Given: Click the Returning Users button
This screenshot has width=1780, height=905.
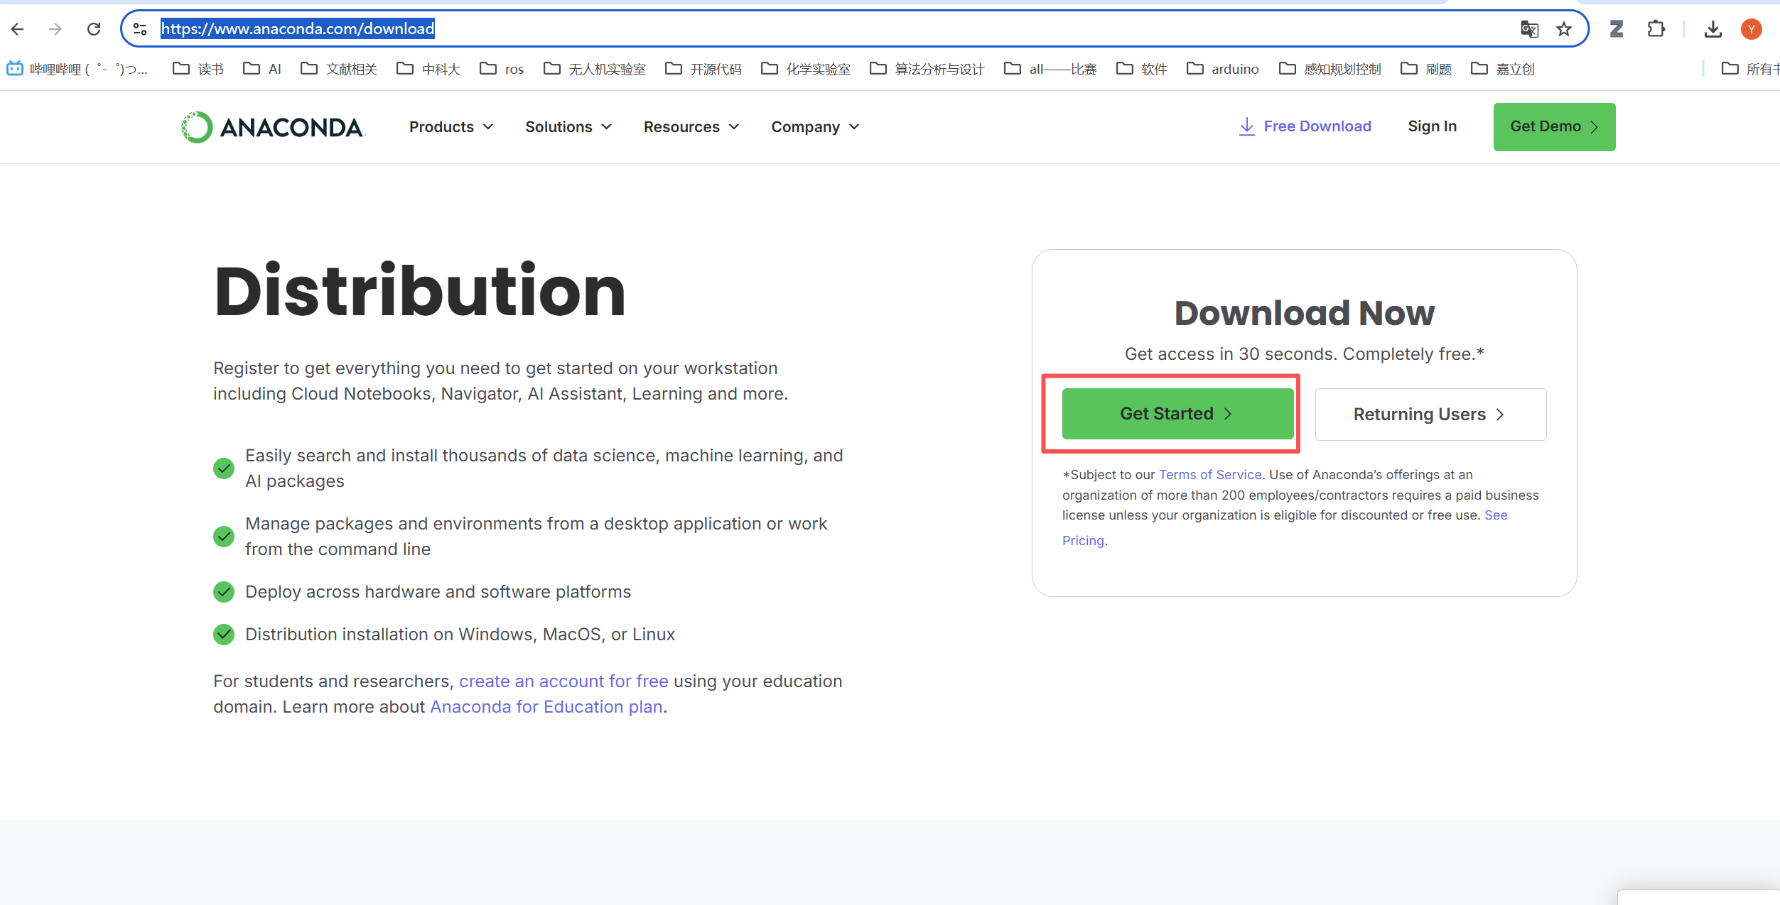Looking at the screenshot, I should pos(1430,415).
